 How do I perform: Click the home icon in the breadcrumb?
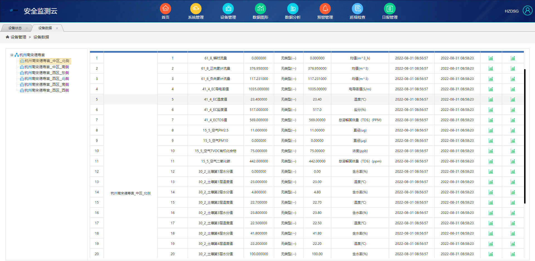pyautogui.click(x=8, y=37)
